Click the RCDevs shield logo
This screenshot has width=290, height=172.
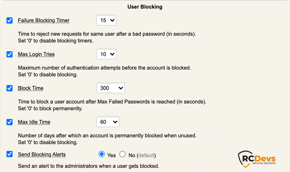(x=244, y=159)
